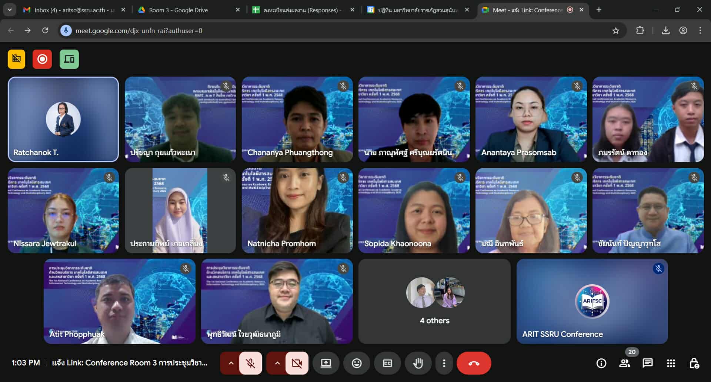
Task: Show the People participants list
Action: [x=625, y=363]
